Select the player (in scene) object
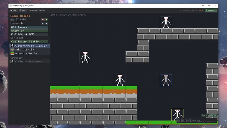 30,61
